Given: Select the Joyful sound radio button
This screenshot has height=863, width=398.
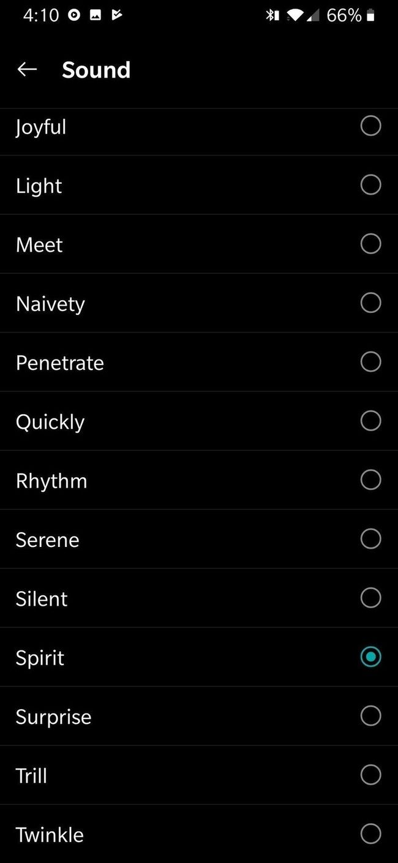Looking at the screenshot, I should click(x=370, y=126).
